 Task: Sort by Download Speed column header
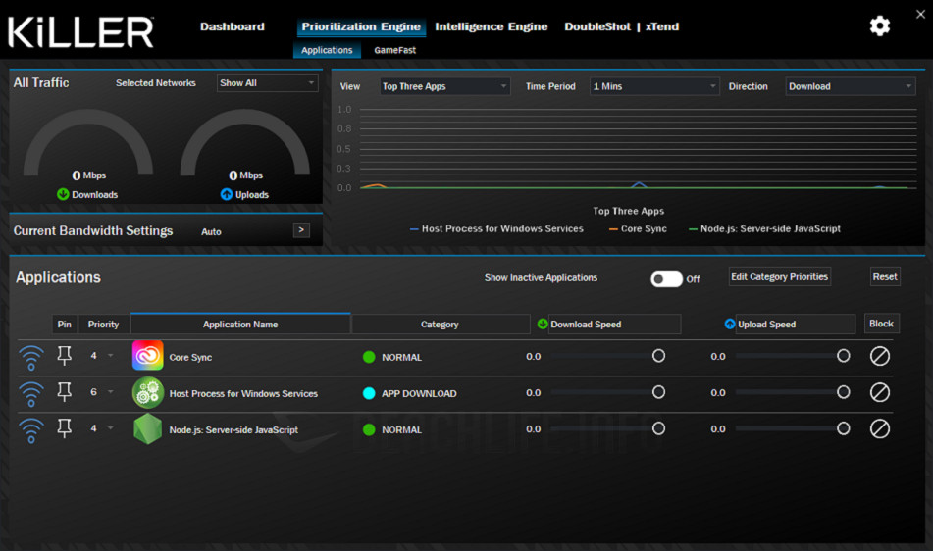click(x=614, y=324)
